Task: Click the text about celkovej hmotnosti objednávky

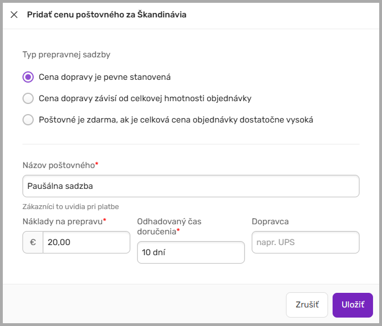Action: 145,98
